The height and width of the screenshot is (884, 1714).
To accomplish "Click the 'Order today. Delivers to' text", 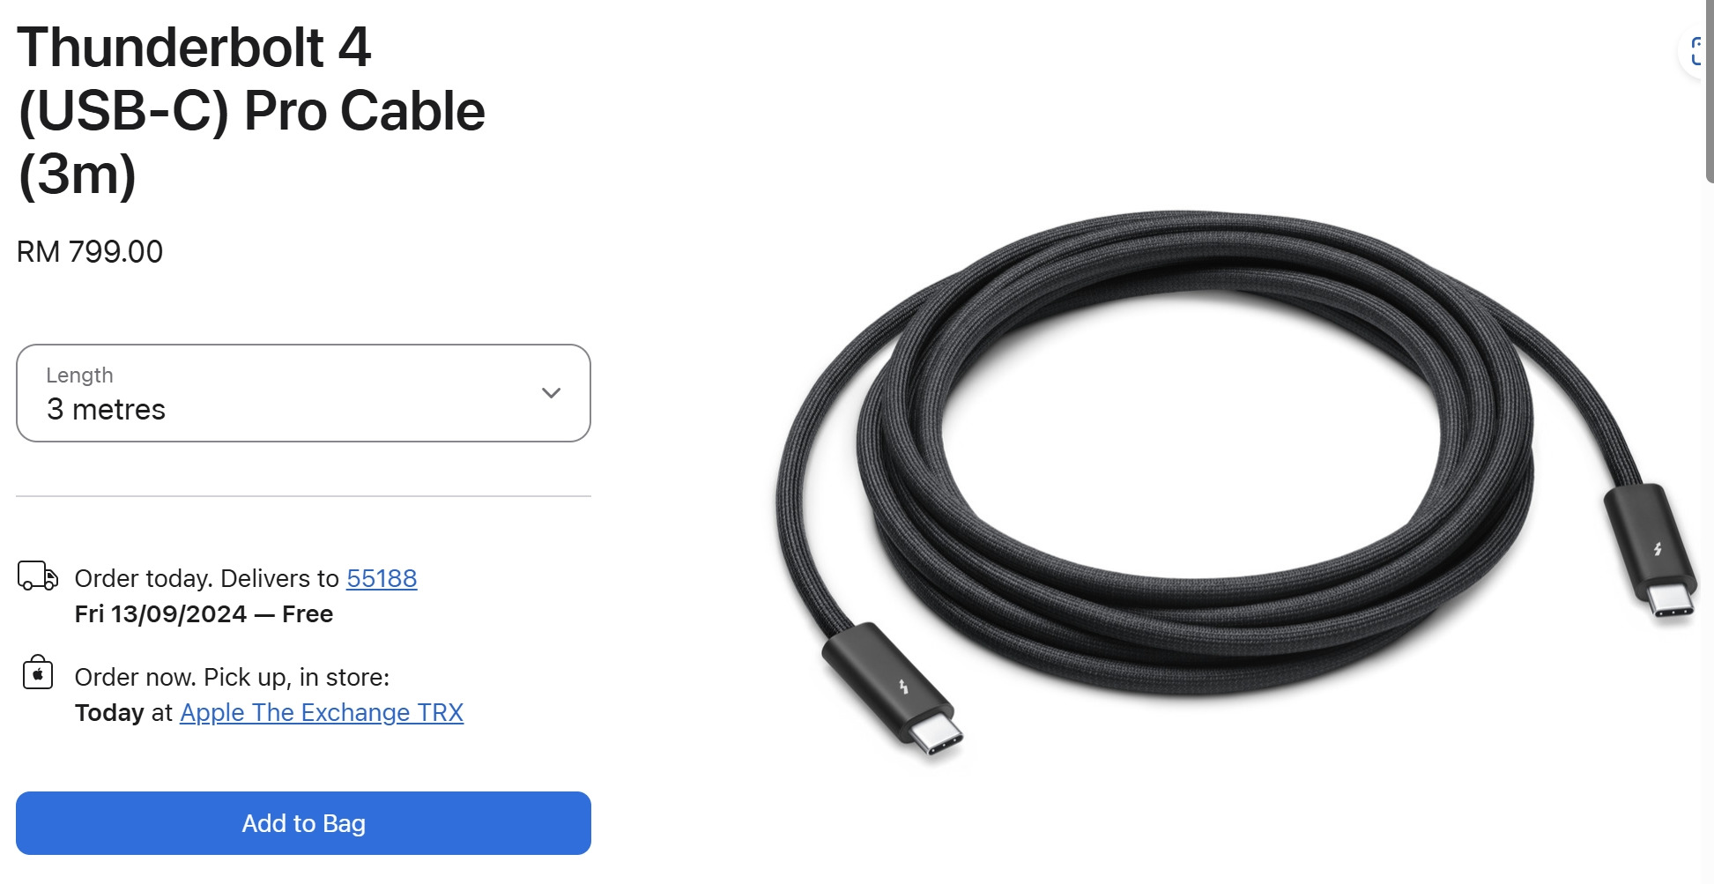I will click(207, 578).
